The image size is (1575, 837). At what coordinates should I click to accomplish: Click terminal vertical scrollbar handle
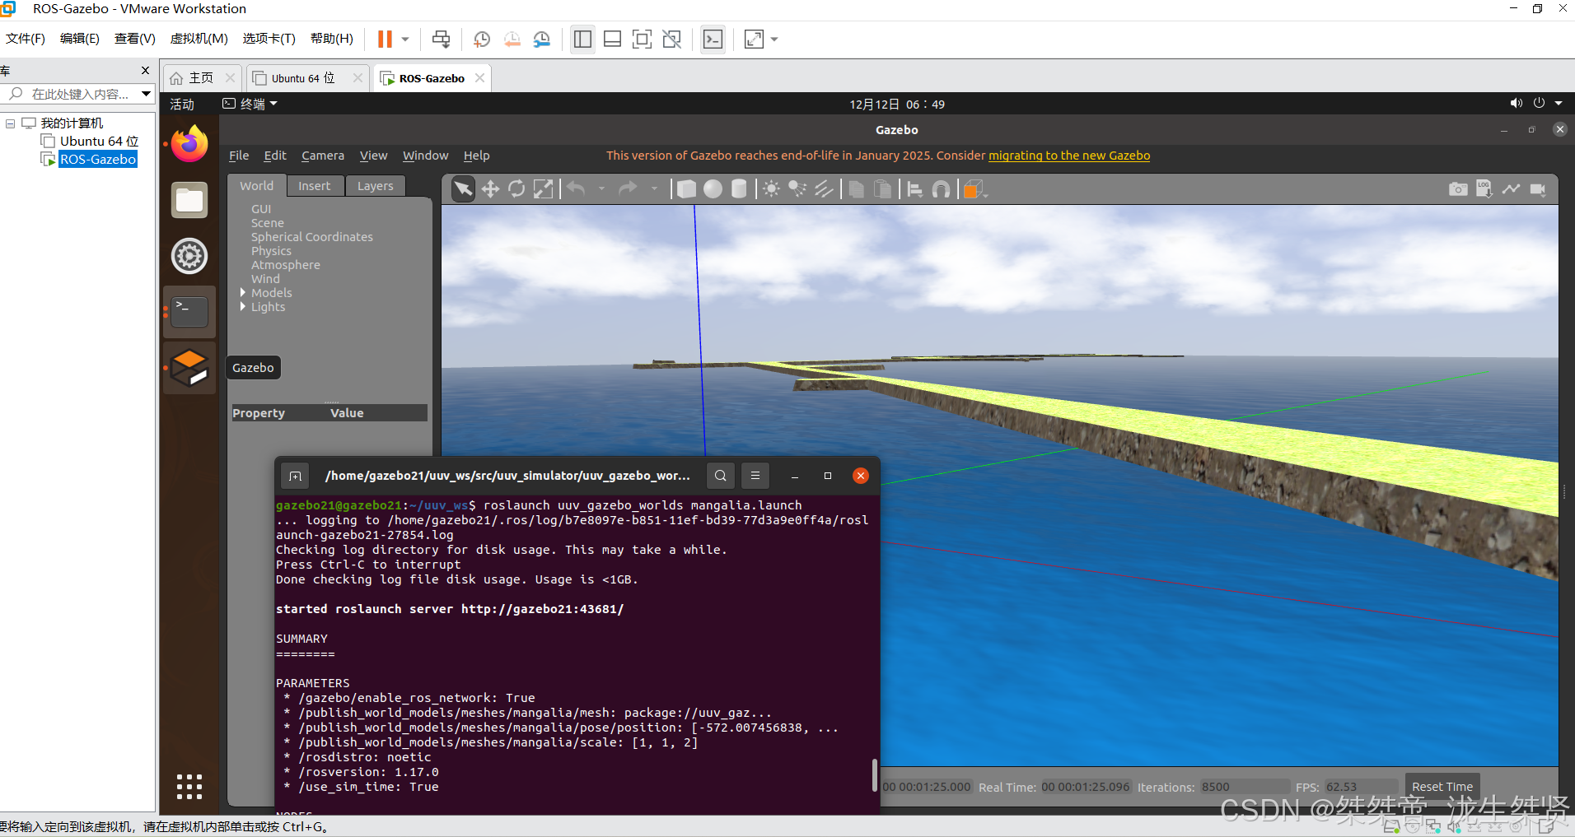874,775
